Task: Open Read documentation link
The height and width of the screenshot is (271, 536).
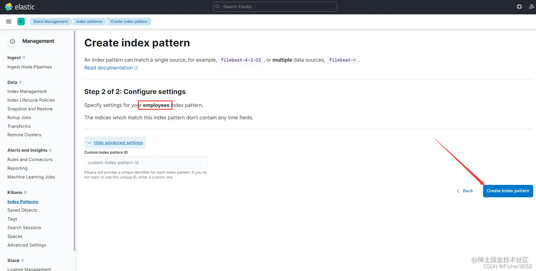Action: [108, 68]
